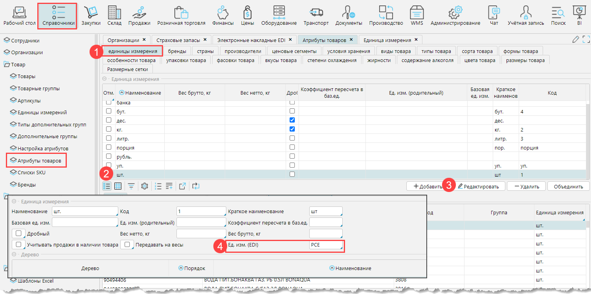Screen dimensions: 591x294
Task: Toggle the Дробный checkbox for кг. row
Action: [292, 129]
